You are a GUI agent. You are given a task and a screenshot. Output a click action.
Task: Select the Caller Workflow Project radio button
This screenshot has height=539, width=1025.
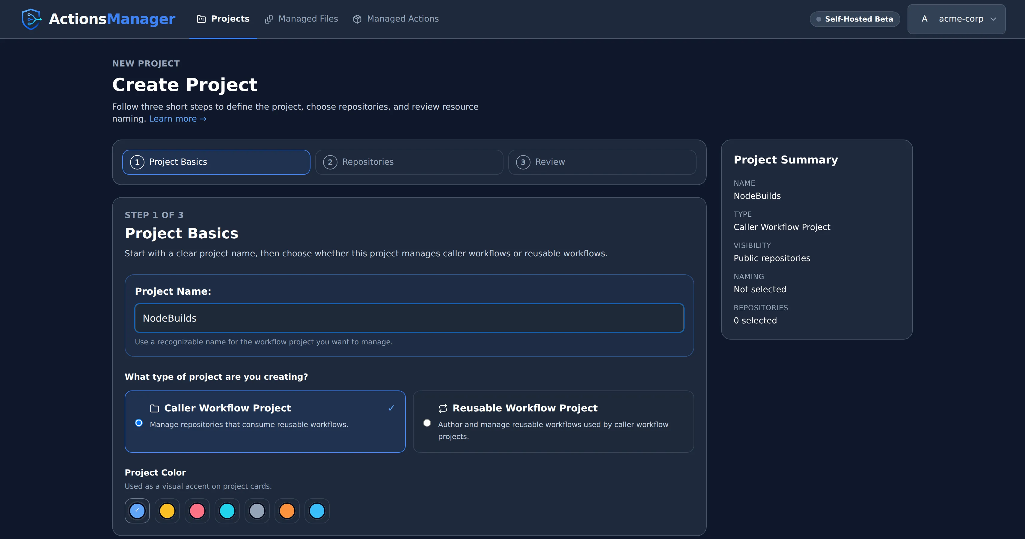(x=139, y=423)
